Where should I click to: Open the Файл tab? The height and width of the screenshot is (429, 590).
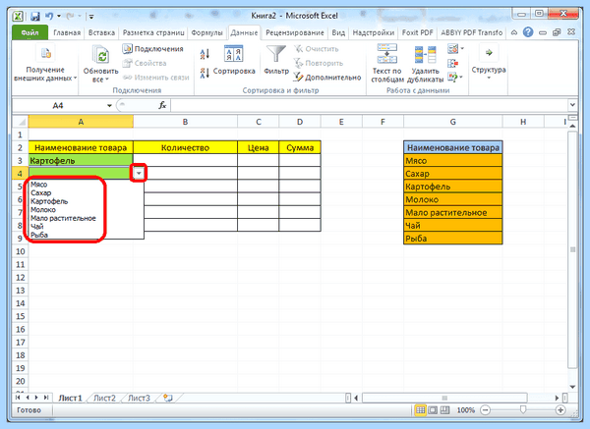pyautogui.click(x=29, y=32)
